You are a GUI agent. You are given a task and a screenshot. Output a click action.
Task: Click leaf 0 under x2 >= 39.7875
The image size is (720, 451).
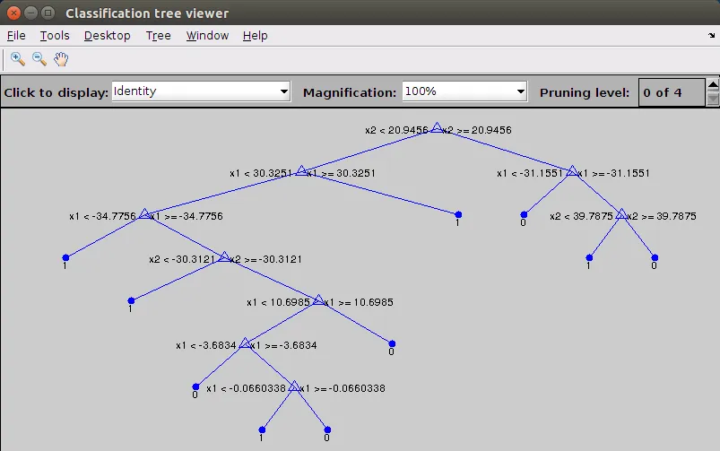click(655, 257)
